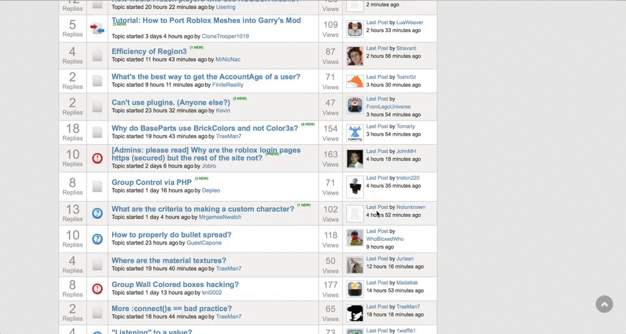Click FromLegoUniverse's avatar thumbnail
The image size is (626, 334).
click(x=355, y=106)
